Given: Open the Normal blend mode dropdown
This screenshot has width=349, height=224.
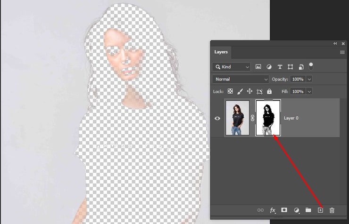Looking at the screenshot, I should click(240, 79).
